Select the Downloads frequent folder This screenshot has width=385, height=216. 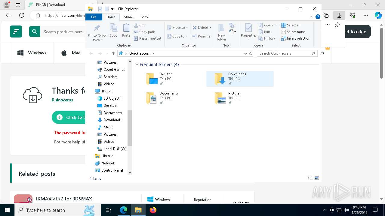pyautogui.click(x=240, y=79)
